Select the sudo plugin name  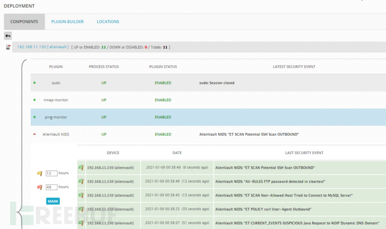pos(56,83)
